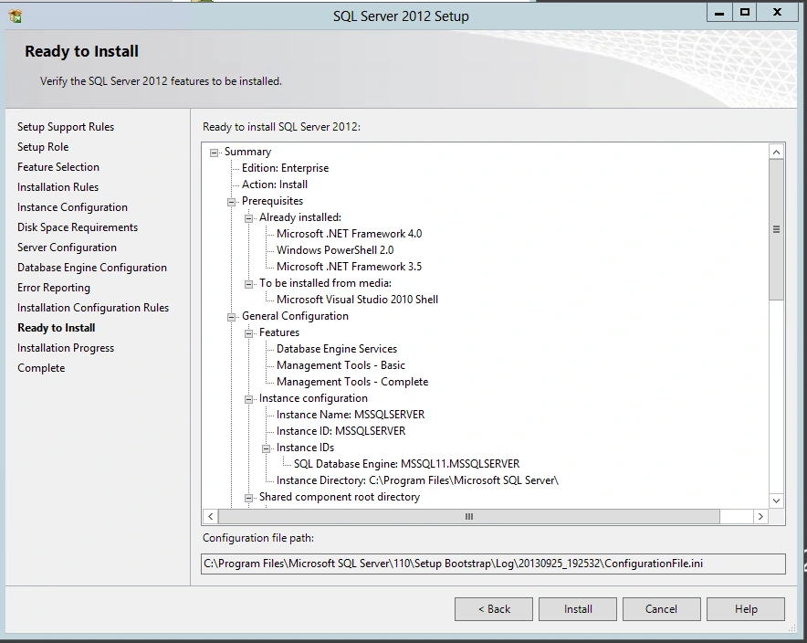Select the Installation Progress step
This screenshot has width=807, height=643.
pyautogui.click(x=66, y=347)
